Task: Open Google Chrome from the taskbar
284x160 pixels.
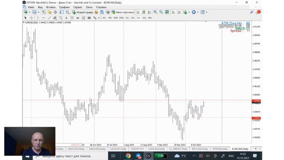Action: click(x=128, y=156)
